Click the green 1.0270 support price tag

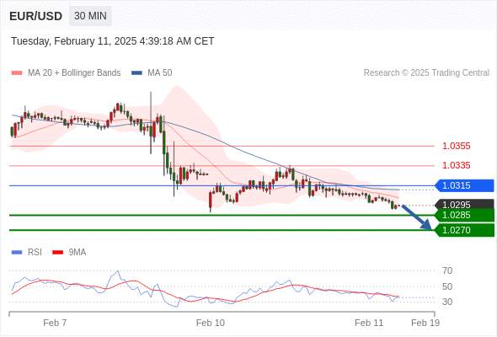[464, 230]
